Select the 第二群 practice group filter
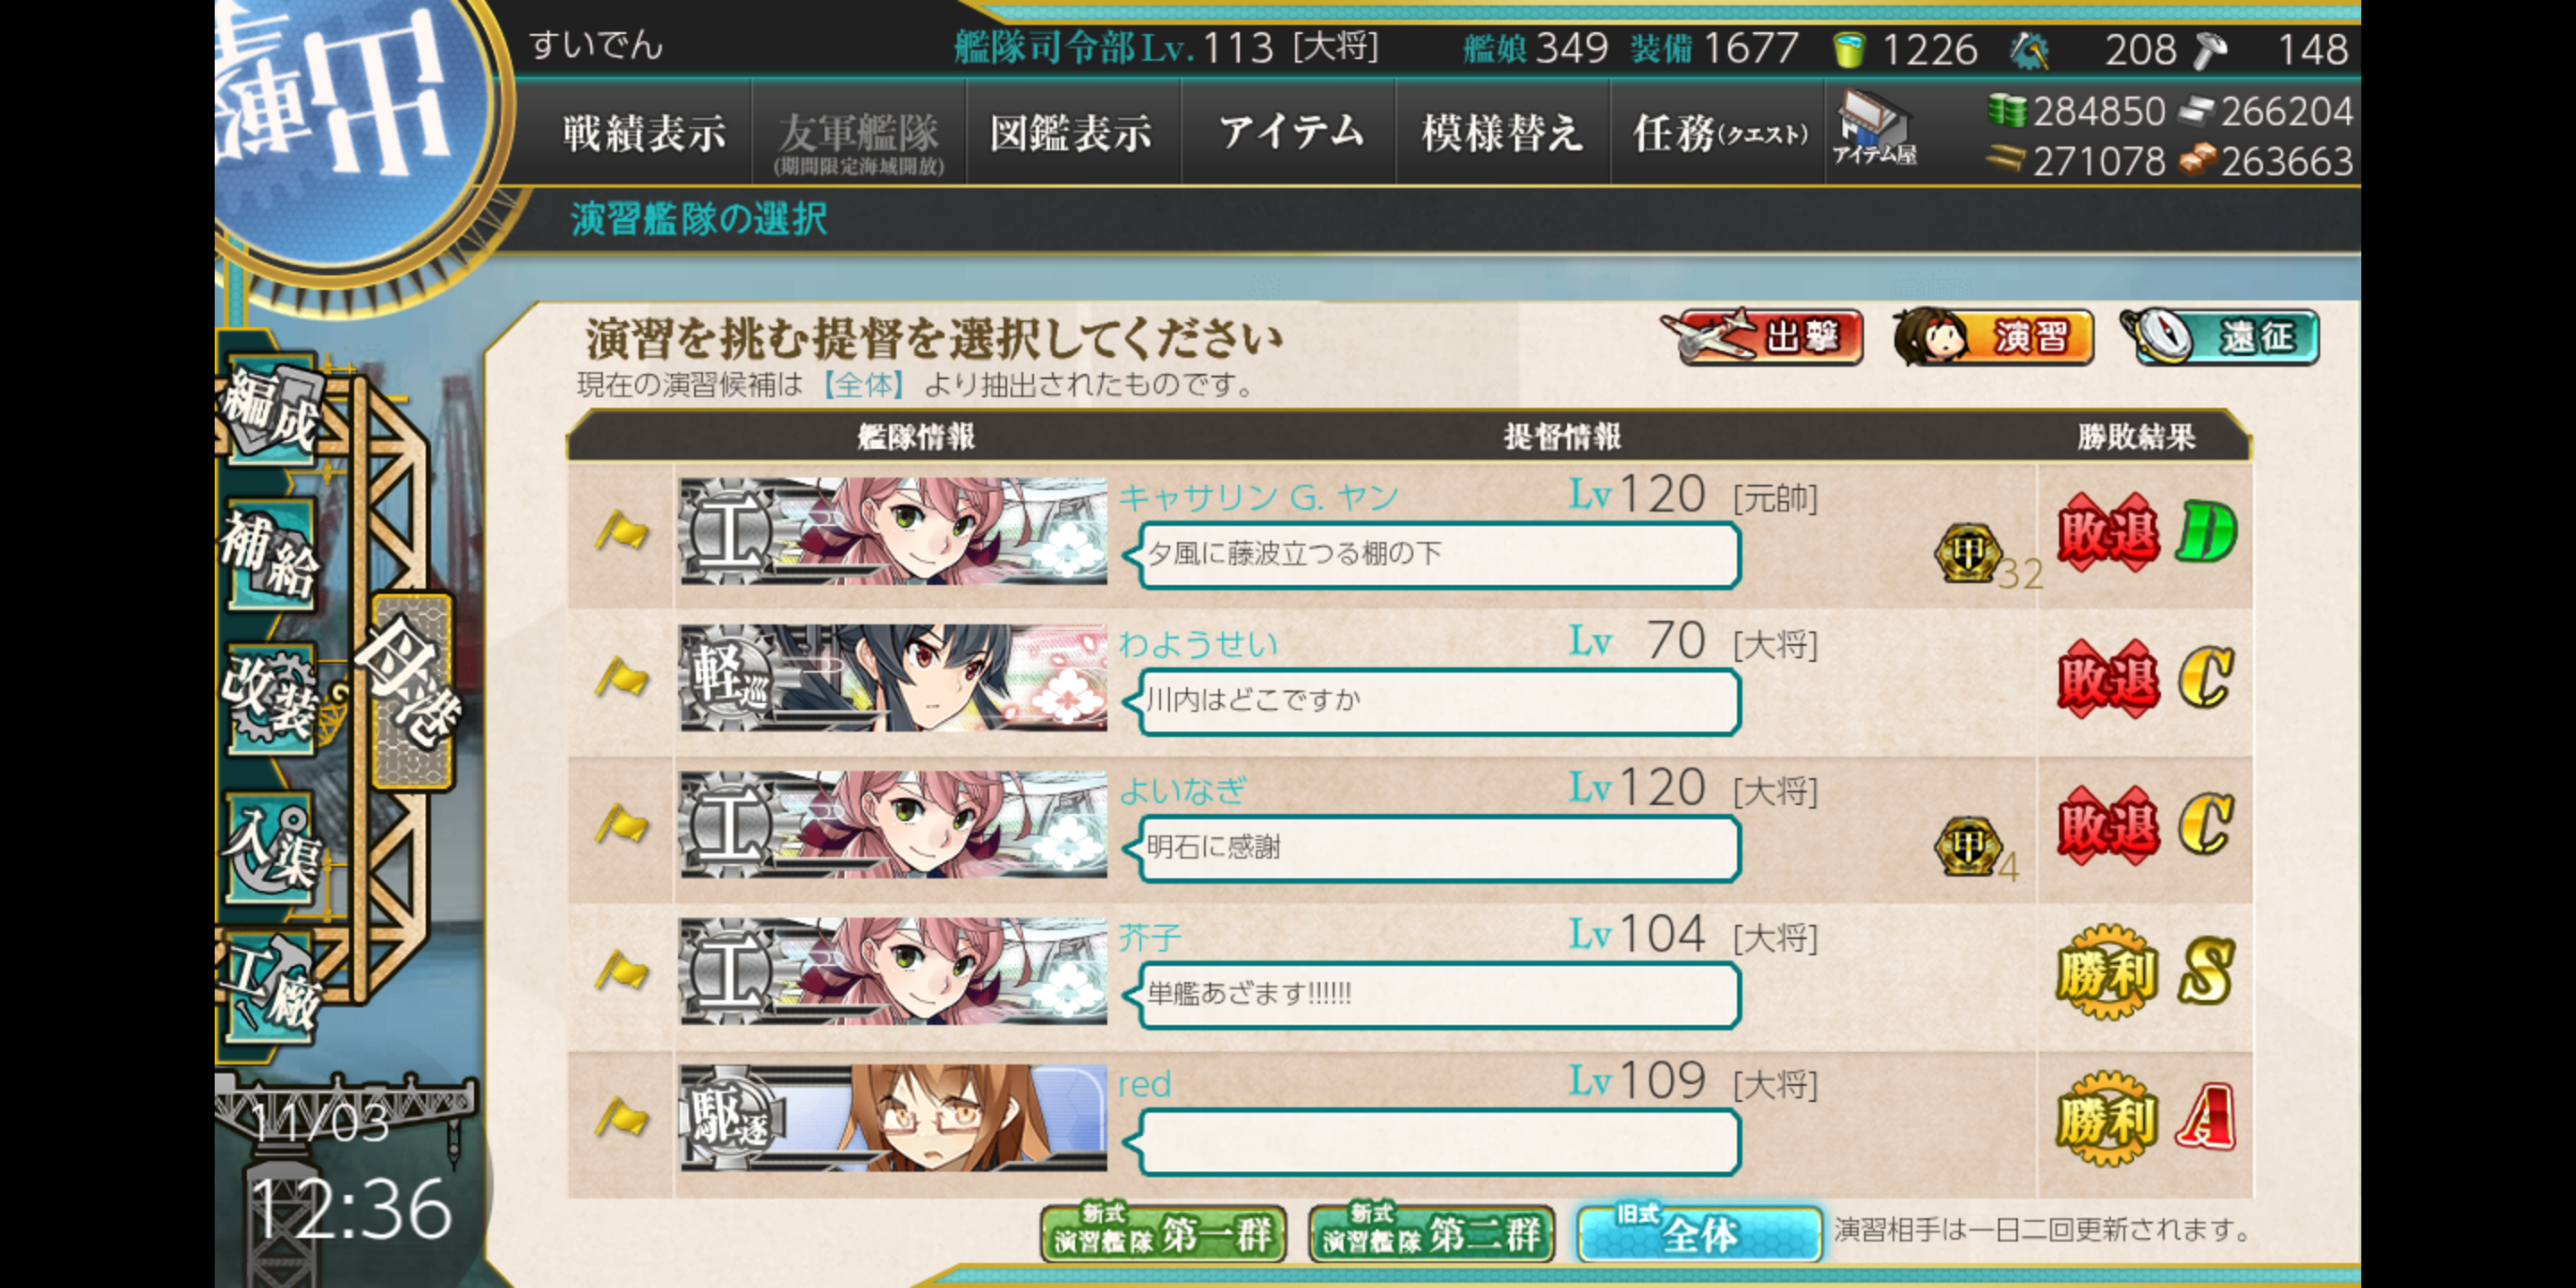2576x1288 pixels. 1432,1233
